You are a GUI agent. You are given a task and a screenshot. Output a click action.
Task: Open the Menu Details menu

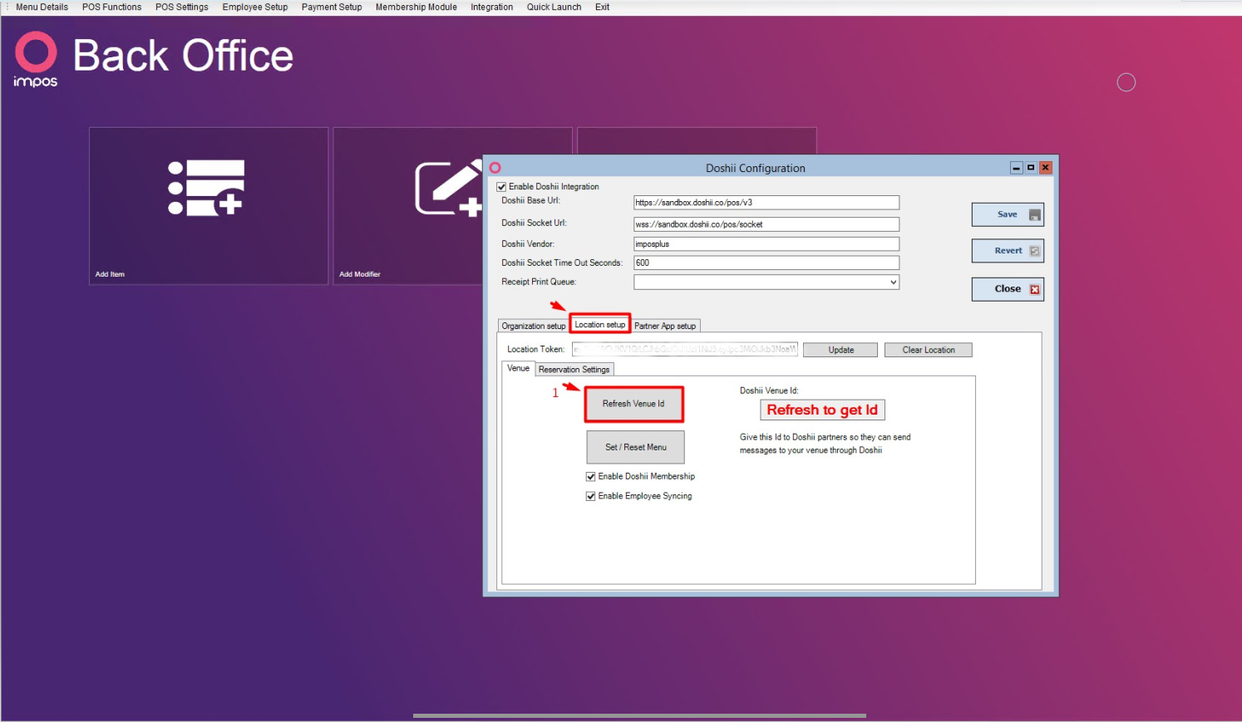(x=42, y=7)
